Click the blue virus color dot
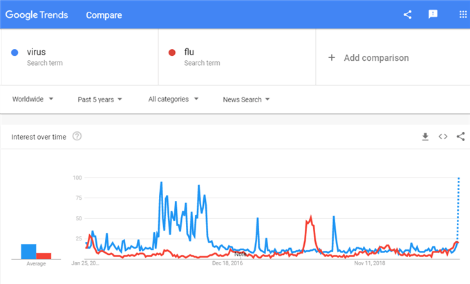The height and width of the screenshot is (284, 470). pos(15,53)
